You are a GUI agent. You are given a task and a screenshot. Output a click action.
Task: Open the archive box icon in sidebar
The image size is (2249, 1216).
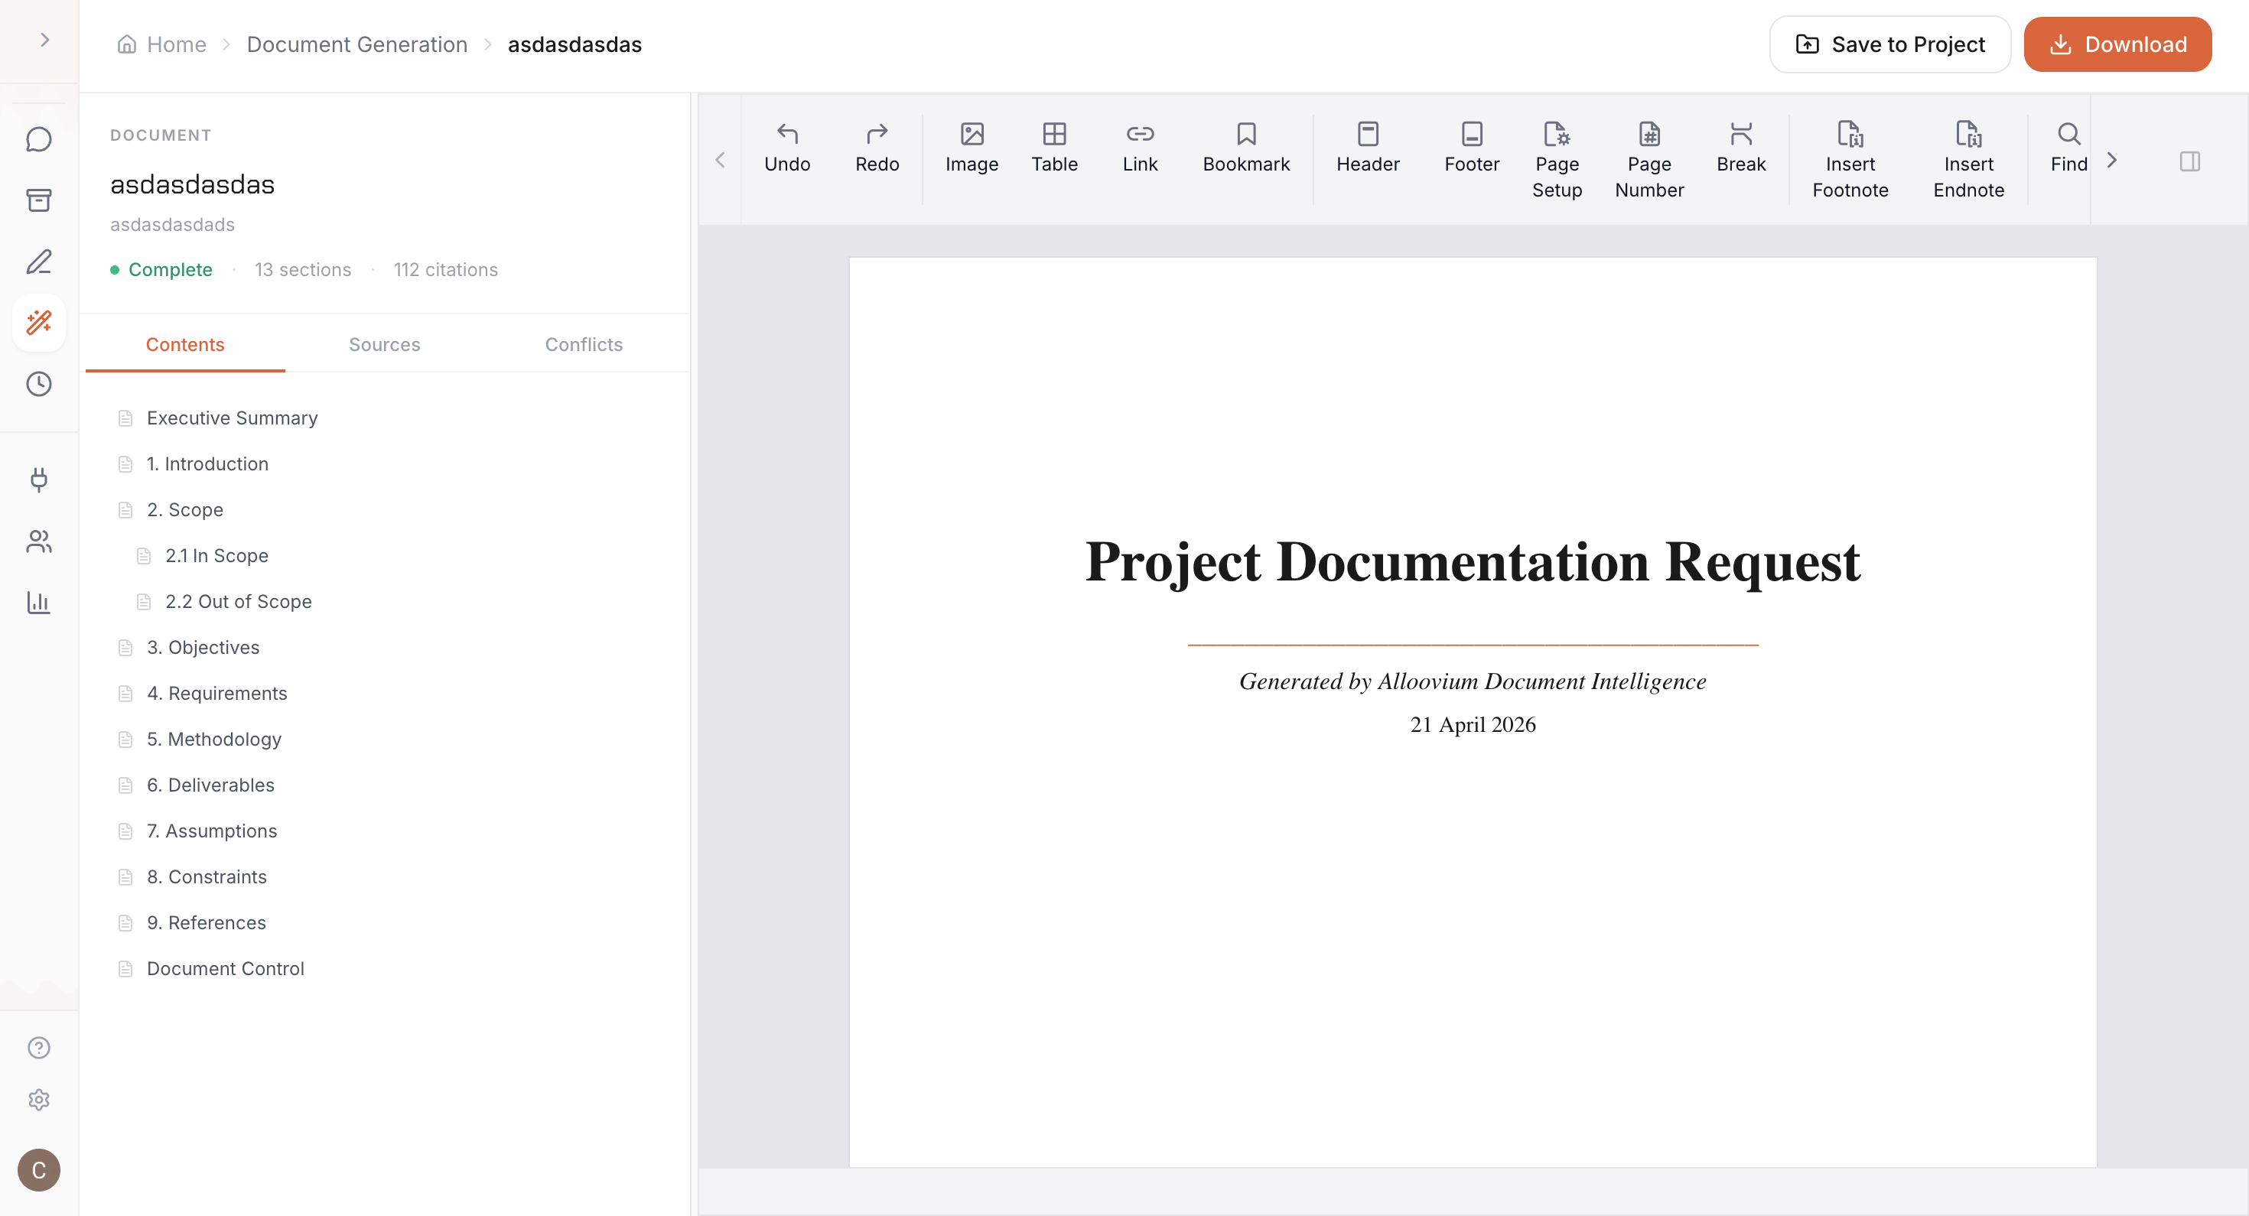38,201
